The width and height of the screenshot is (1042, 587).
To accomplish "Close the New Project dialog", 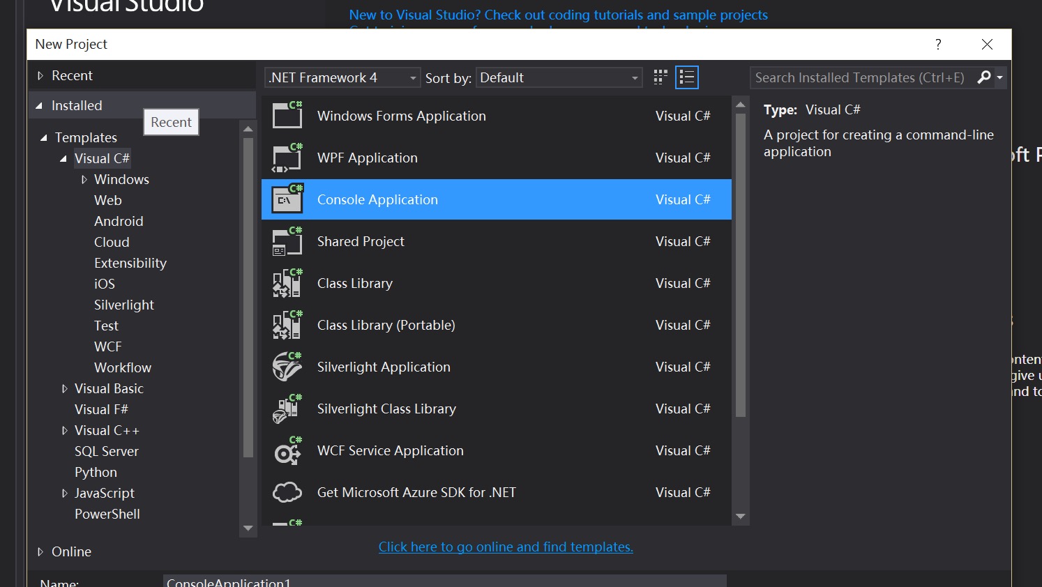I will click(x=987, y=44).
